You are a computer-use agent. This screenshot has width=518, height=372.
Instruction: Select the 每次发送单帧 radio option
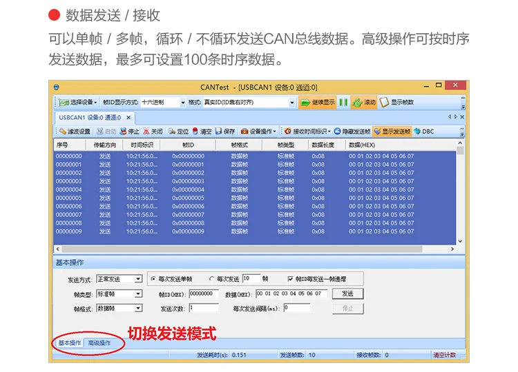(153, 279)
